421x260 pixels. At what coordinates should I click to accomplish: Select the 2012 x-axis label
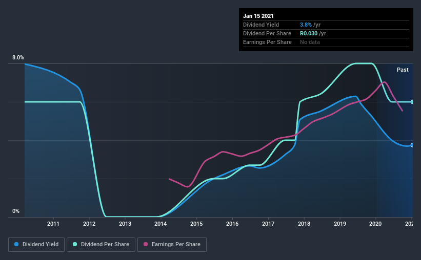click(x=89, y=224)
